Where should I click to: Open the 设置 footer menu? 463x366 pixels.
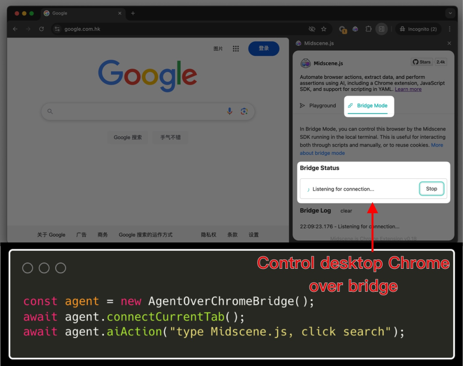coord(253,235)
